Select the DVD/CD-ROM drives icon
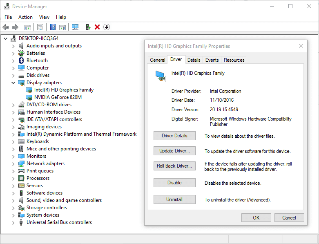Viewport: 319px width, 244px height. coord(21,105)
